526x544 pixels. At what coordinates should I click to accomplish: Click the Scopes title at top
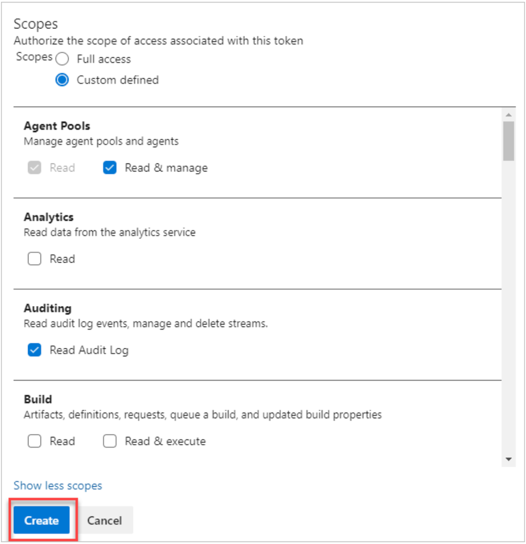coord(36,24)
